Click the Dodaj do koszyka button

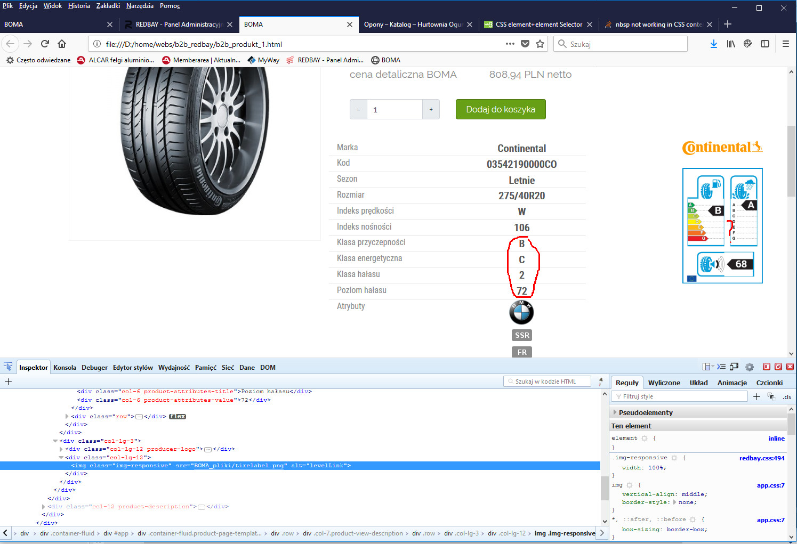click(x=500, y=109)
